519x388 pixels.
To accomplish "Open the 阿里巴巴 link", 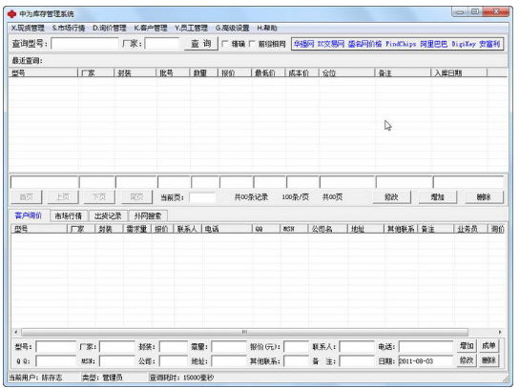I will 433,44.
